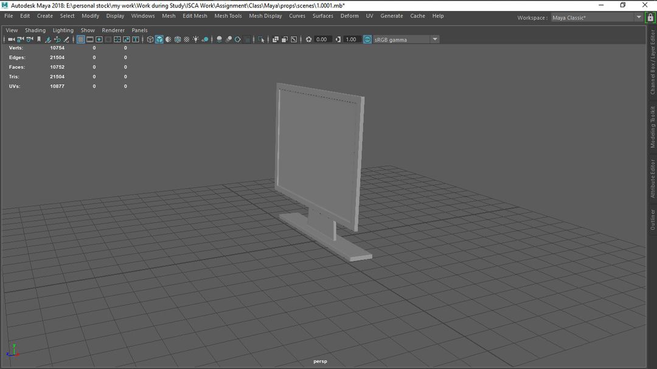The width and height of the screenshot is (657, 369).
Task: Expand Channel Box / Layer Editor tab
Action: click(x=652, y=62)
